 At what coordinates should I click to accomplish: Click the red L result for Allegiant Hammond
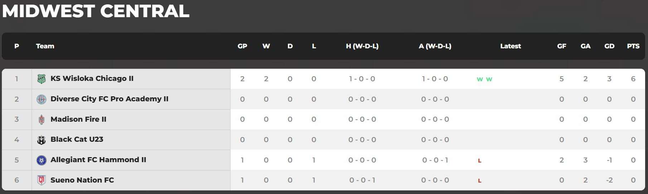click(x=480, y=161)
